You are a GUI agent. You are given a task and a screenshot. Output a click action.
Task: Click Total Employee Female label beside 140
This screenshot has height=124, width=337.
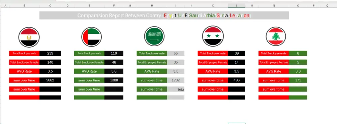point(24,62)
